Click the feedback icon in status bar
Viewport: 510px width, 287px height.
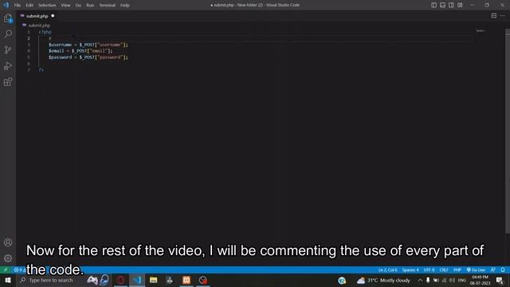click(493, 270)
